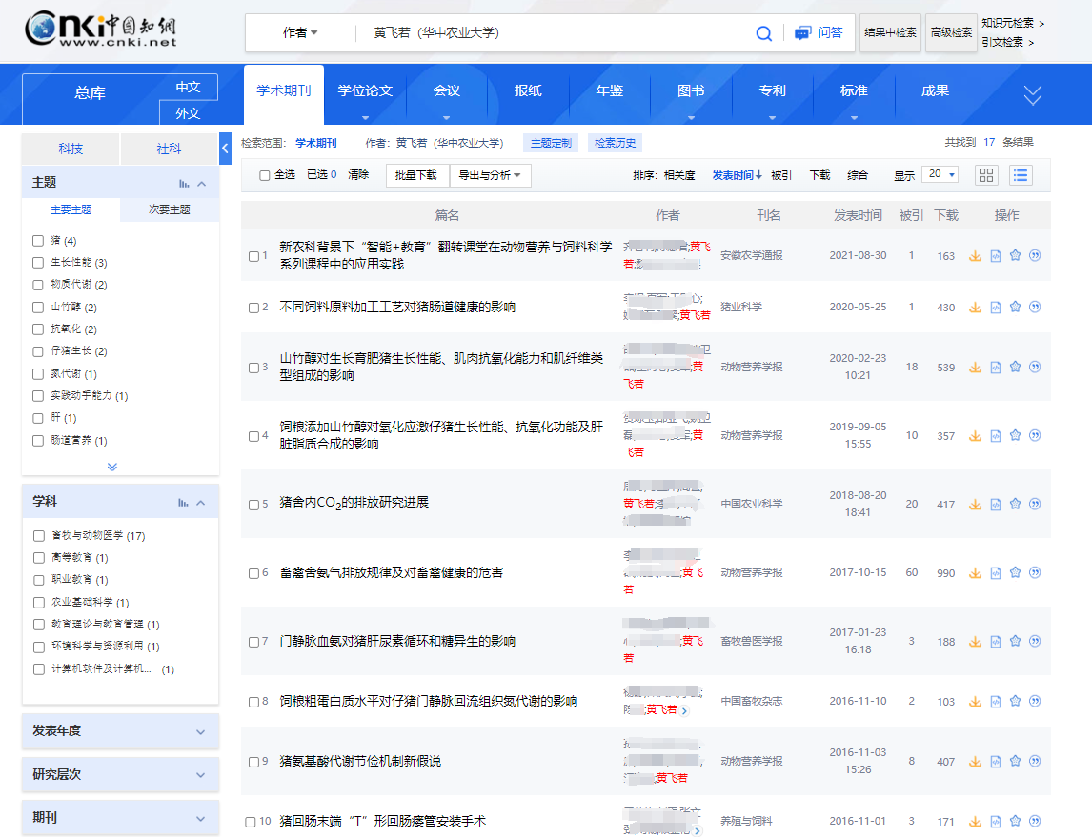The image size is (1092, 837).
Task: Cite the 畜牧兽医学报 article
Action: 1035,641
